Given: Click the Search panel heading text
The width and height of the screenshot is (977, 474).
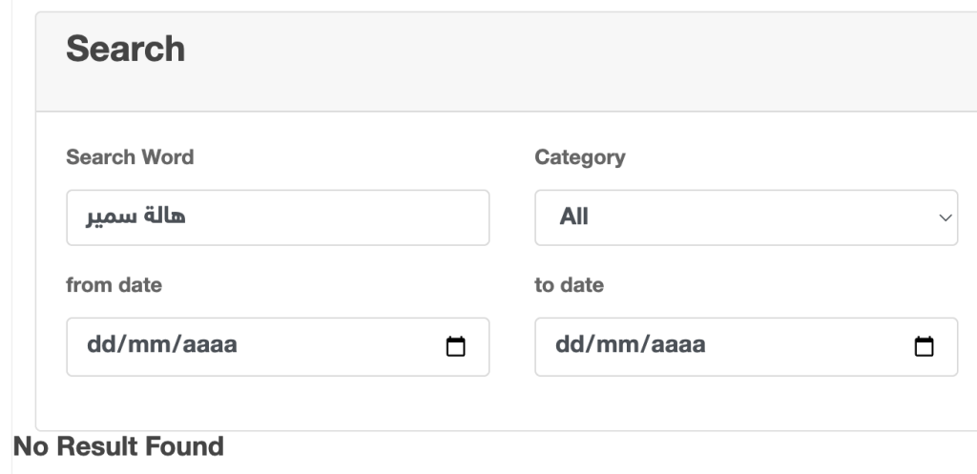Looking at the screenshot, I should coord(125,49).
